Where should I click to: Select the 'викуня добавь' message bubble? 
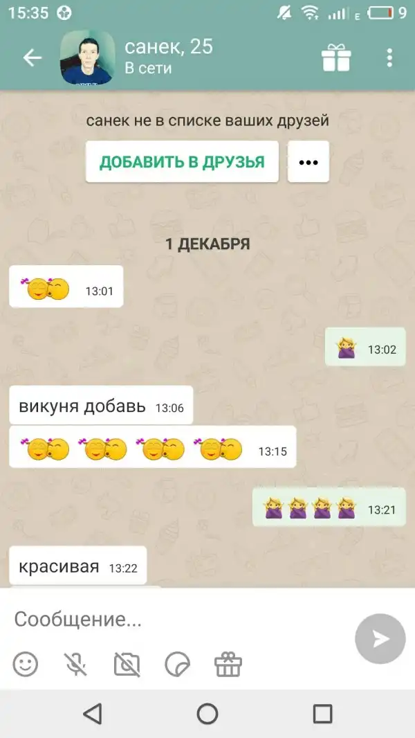click(101, 405)
